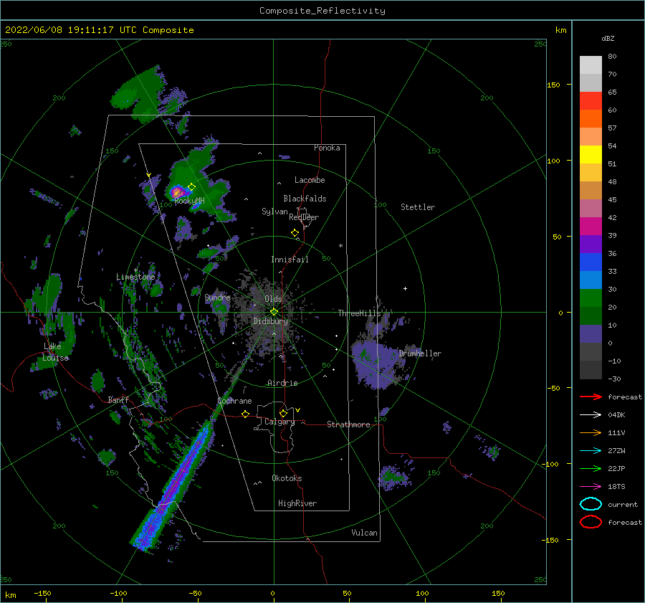The image size is (645, 603).
Task: Select the dark gray -10 dBZ swatch
Action: point(591,369)
